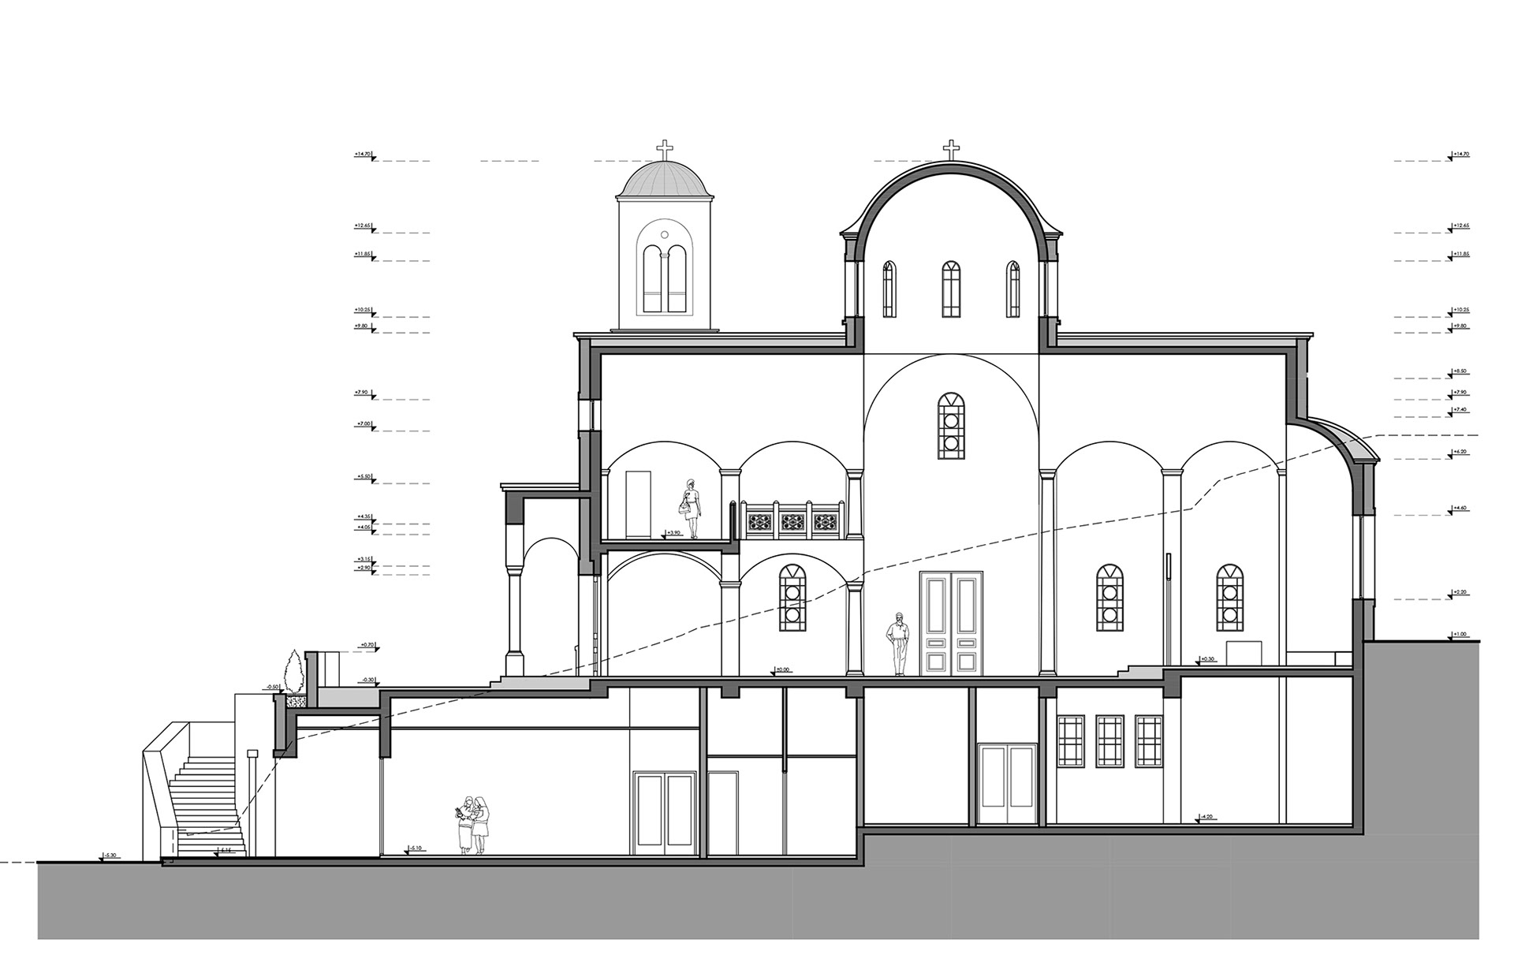Click the middle basement grid window
Viewport: 1514px width, 973px height.
coord(1109,741)
